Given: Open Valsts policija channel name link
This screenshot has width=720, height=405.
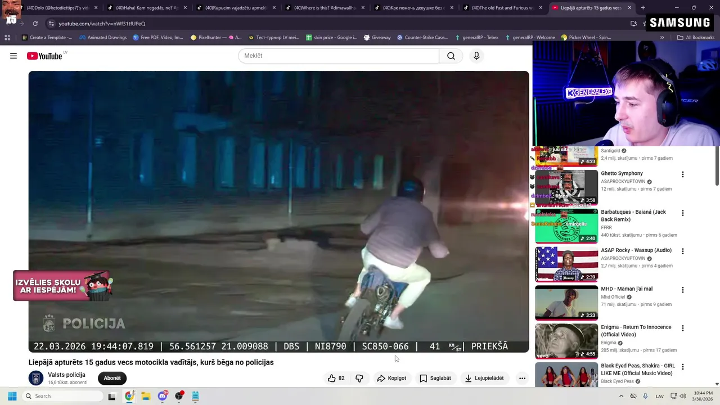Looking at the screenshot, I should (66, 375).
